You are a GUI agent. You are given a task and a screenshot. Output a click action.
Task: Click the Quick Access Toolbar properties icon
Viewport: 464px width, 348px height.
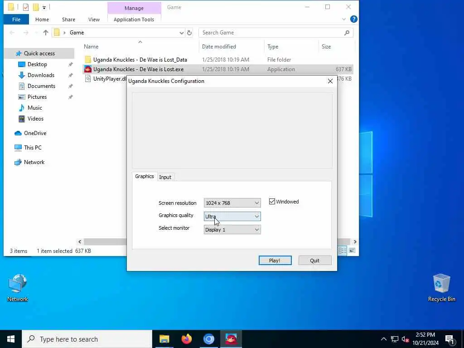click(26, 7)
